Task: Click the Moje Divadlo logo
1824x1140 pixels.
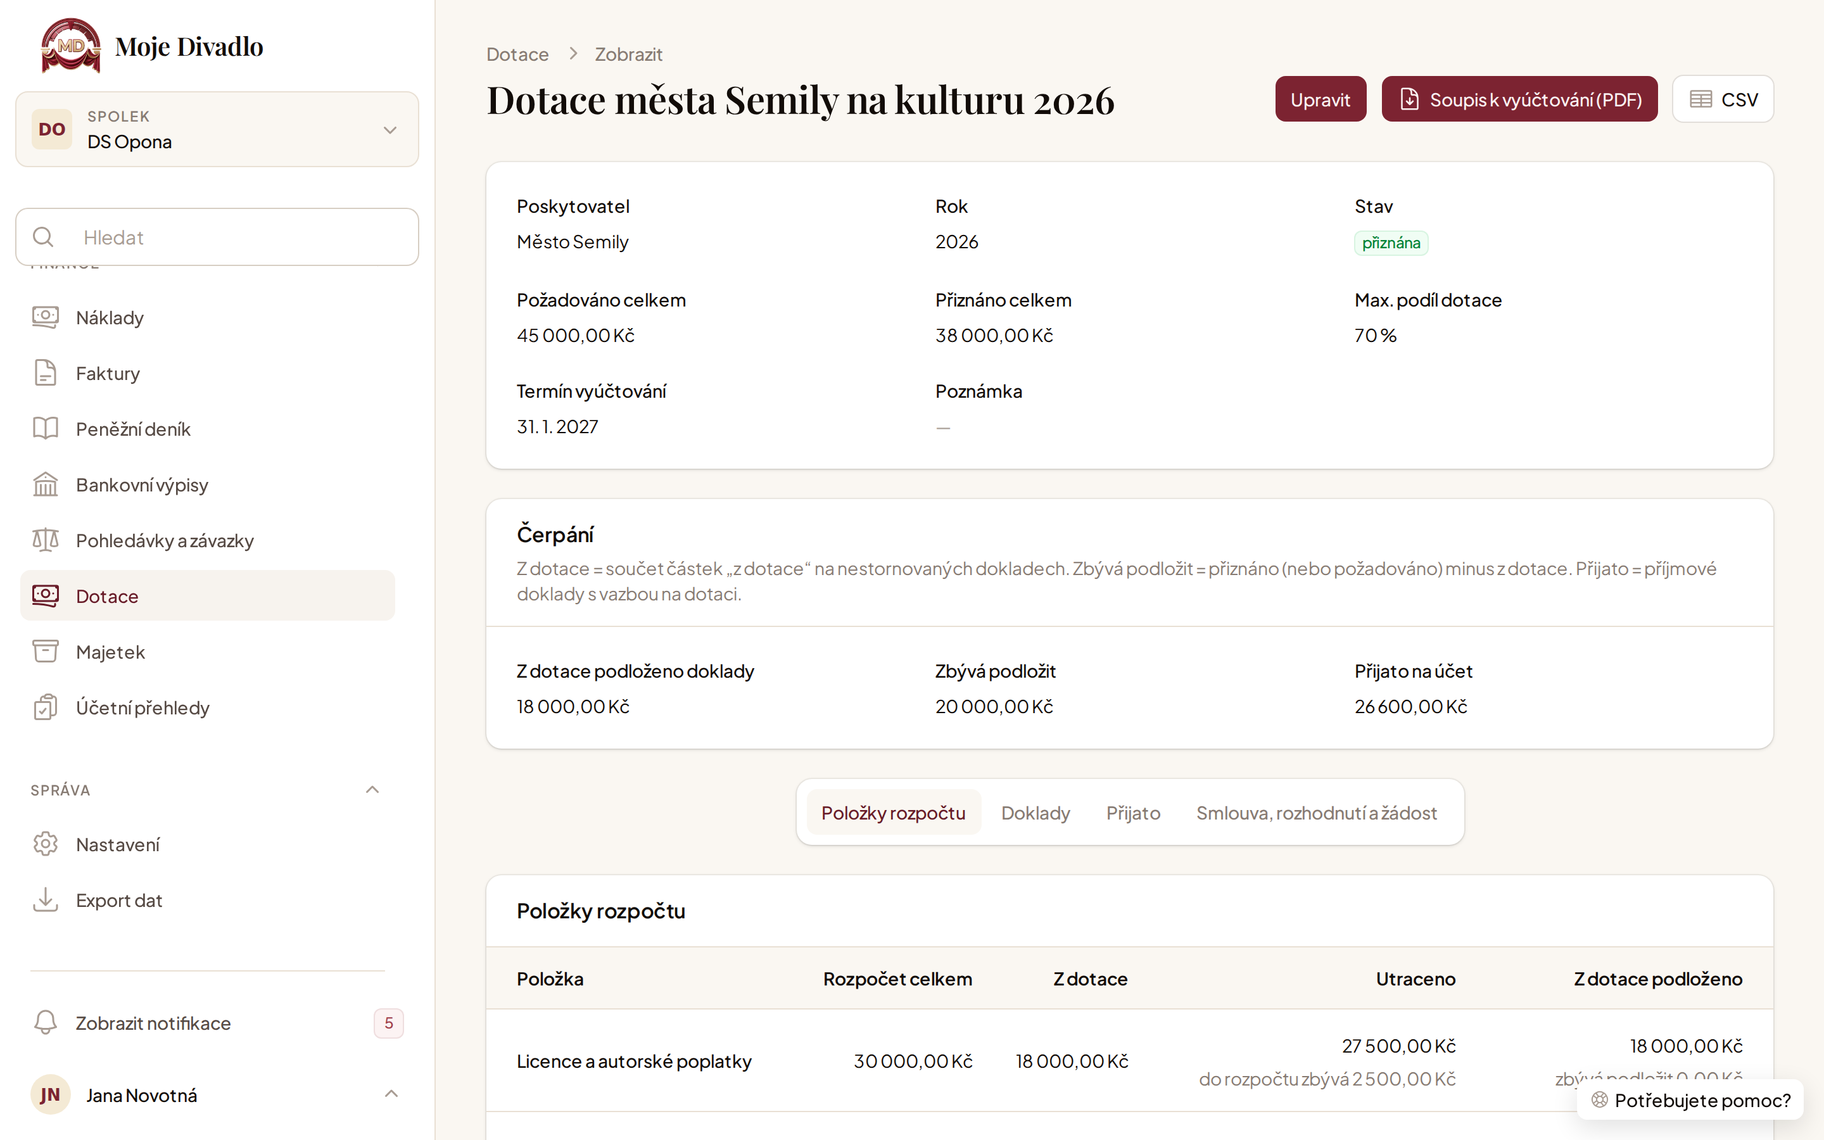Action: point(71,46)
